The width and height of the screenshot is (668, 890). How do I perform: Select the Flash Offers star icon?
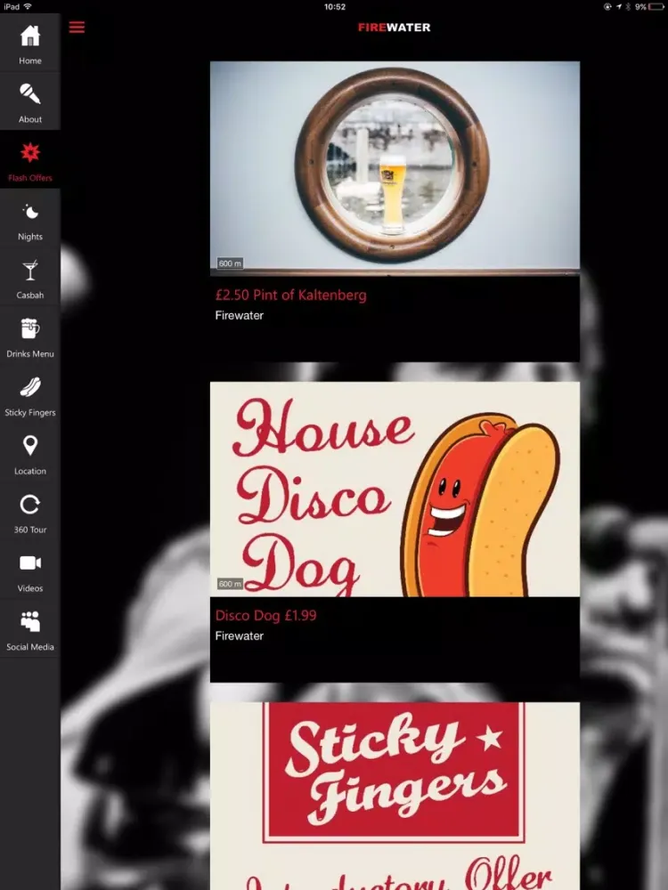30,152
